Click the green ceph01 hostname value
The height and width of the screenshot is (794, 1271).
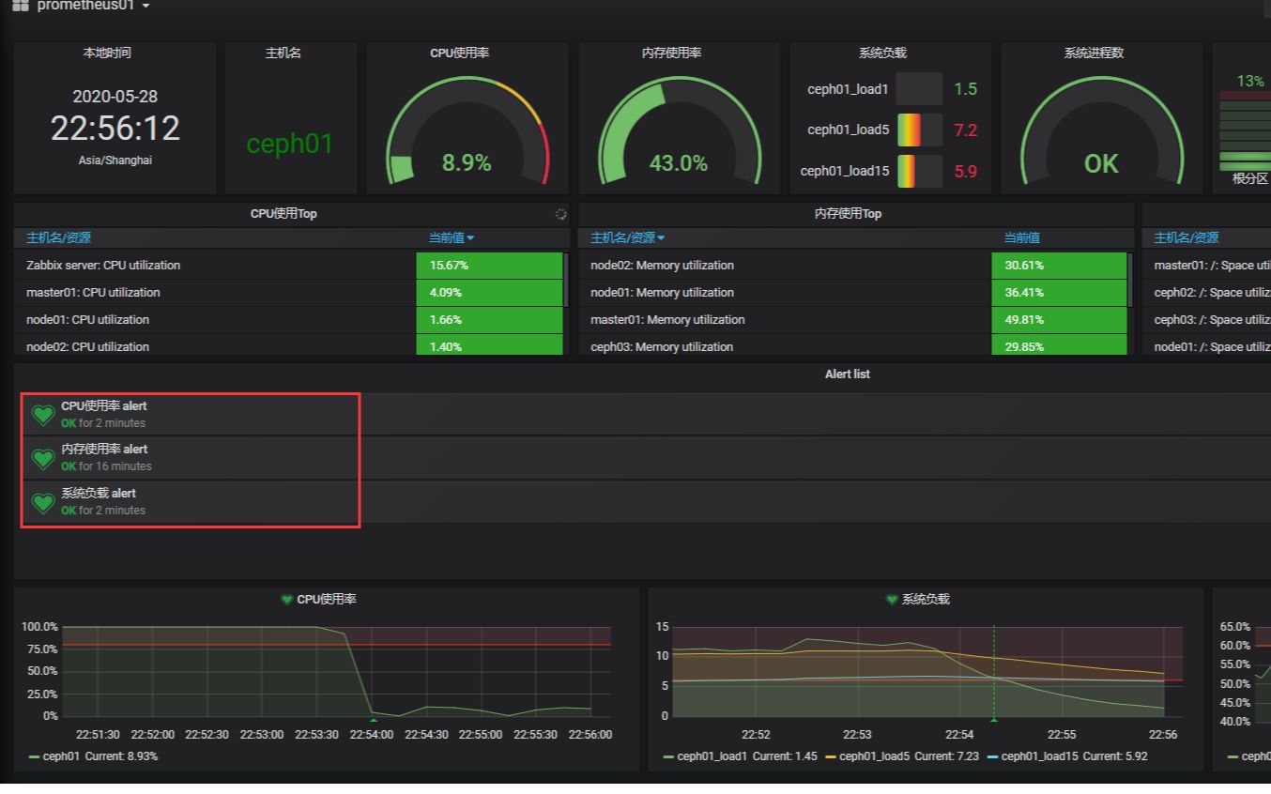pyautogui.click(x=290, y=144)
